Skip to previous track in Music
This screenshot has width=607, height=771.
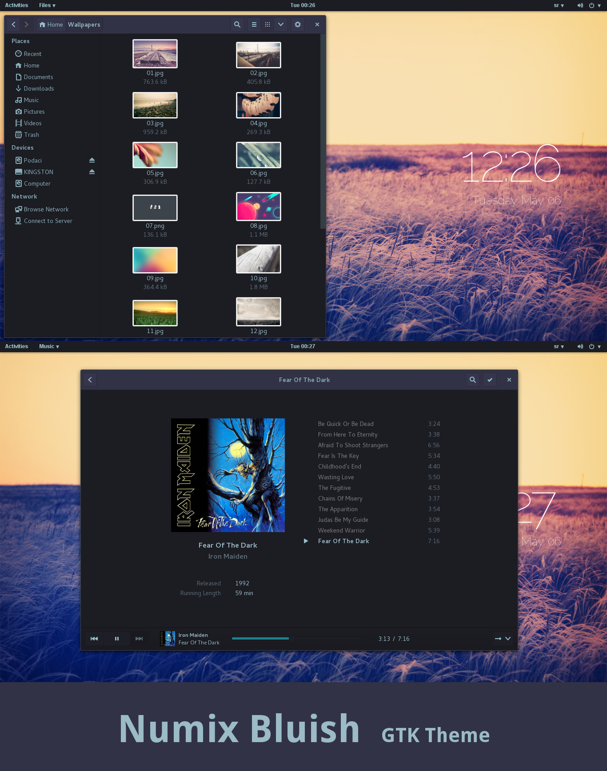click(x=94, y=639)
